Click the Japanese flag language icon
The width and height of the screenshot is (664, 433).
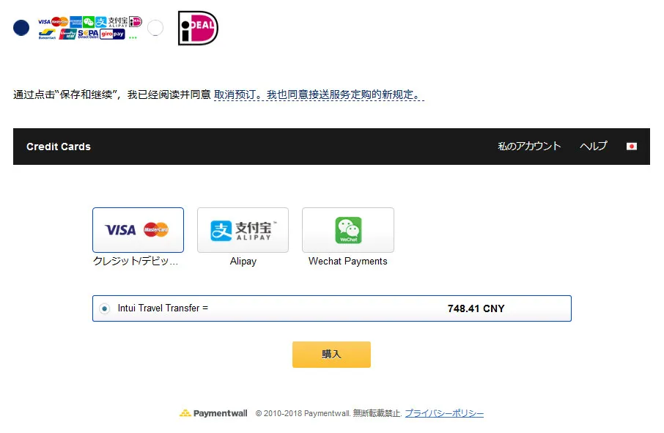point(632,146)
